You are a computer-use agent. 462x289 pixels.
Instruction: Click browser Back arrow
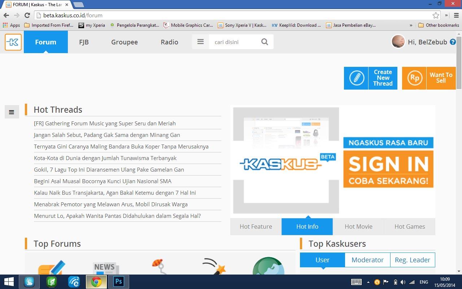pyautogui.click(x=6, y=15)
